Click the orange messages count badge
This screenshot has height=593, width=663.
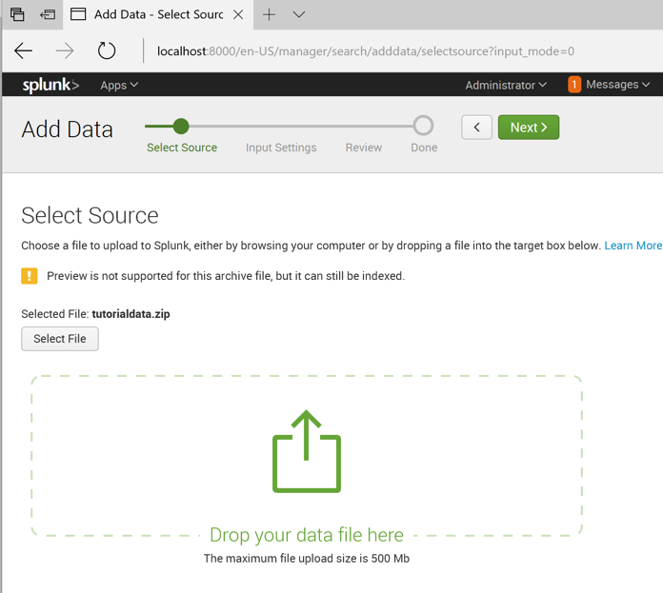click(574, 85)
